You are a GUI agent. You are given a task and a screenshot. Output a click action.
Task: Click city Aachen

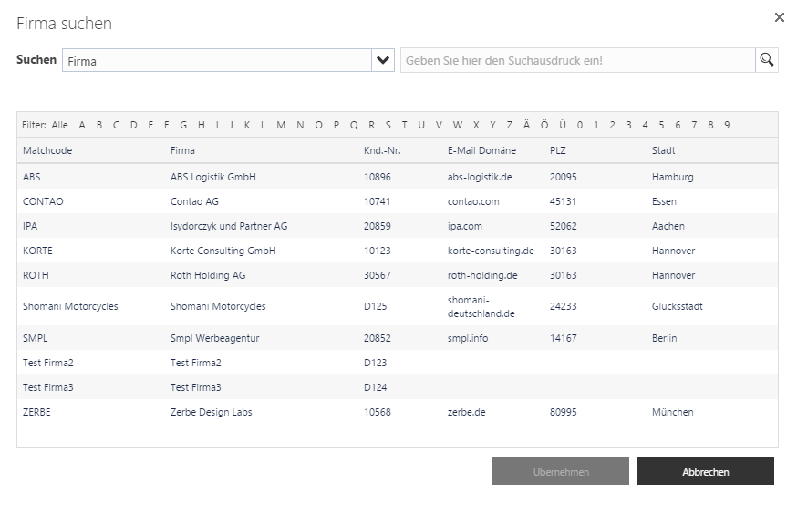pyautogui.click(x=668, y=226)
